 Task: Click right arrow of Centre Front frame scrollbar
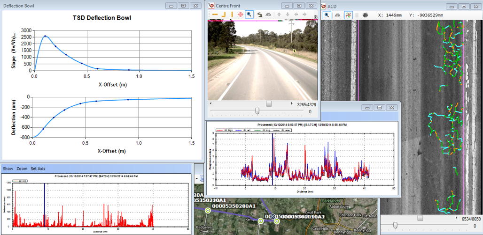(x=292, y=103)
